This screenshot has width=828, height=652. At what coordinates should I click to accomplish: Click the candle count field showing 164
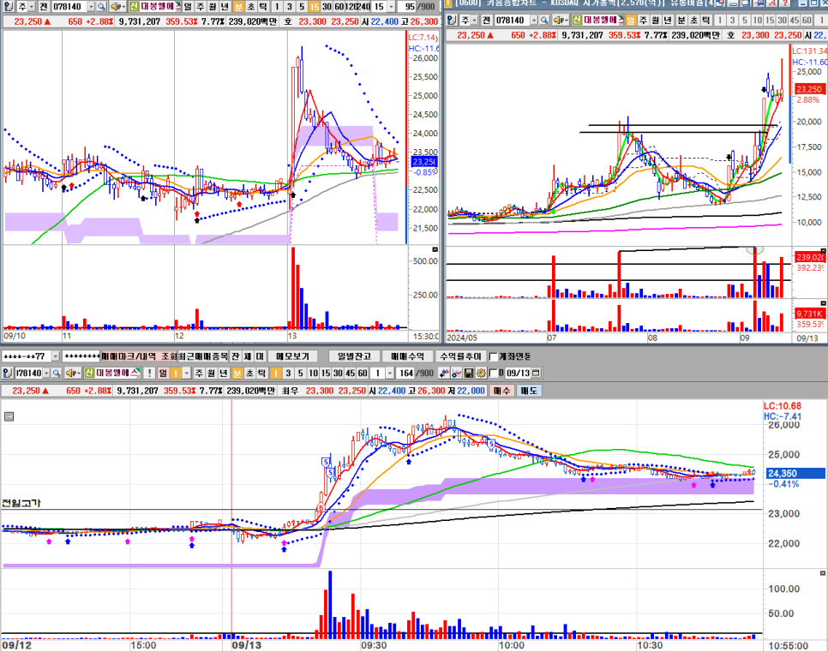406,374
